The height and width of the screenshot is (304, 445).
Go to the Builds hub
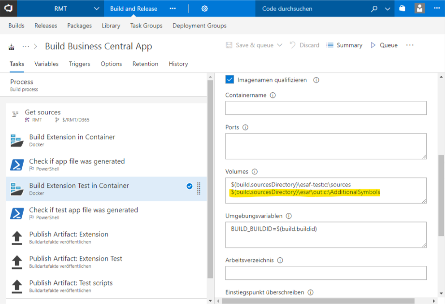pos(16,26)
